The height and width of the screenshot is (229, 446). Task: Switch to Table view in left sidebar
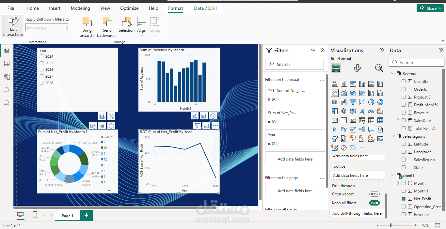pyautogui.click(x=7, y=64)
